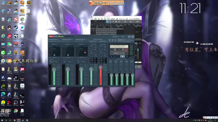
Task: Select the range tool in Studio One toolbar
Action: 110,22
